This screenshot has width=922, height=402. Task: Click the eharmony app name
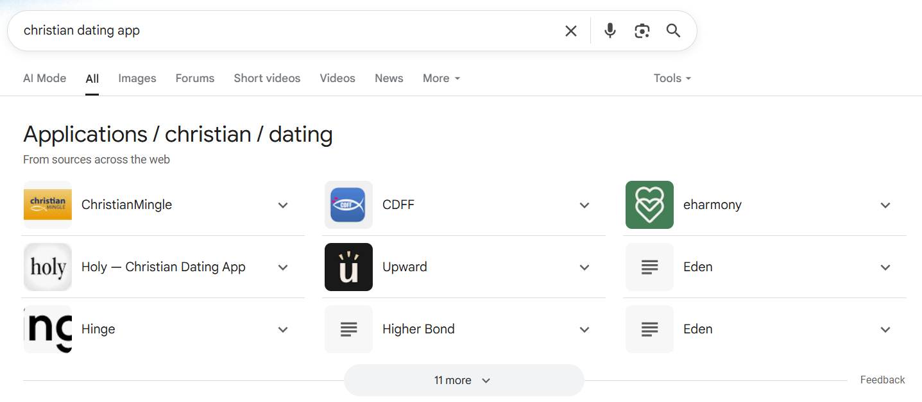(x=712, y=205)
